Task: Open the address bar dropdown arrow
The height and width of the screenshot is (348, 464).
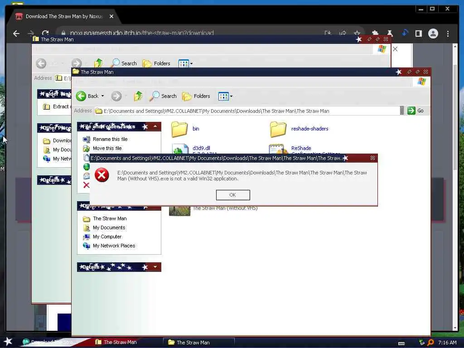Action: [x=402, y=111]
